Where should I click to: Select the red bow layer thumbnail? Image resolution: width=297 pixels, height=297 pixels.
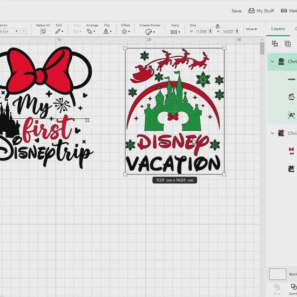click(x=292, y=151)
